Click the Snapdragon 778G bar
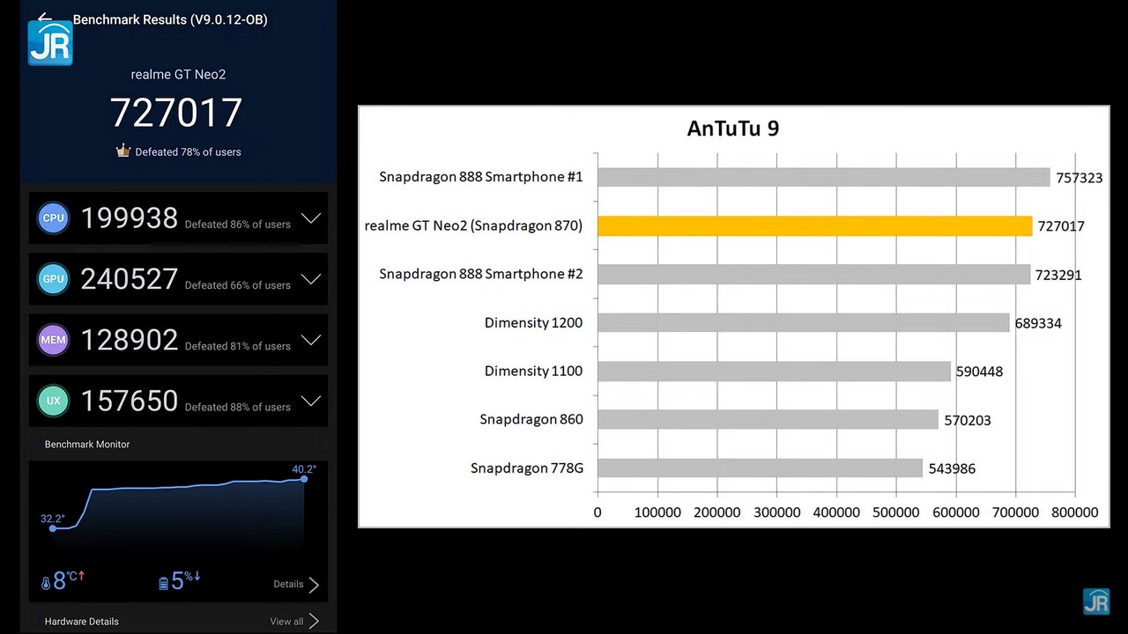The image size is (1128, 634). tap(761, 468)
